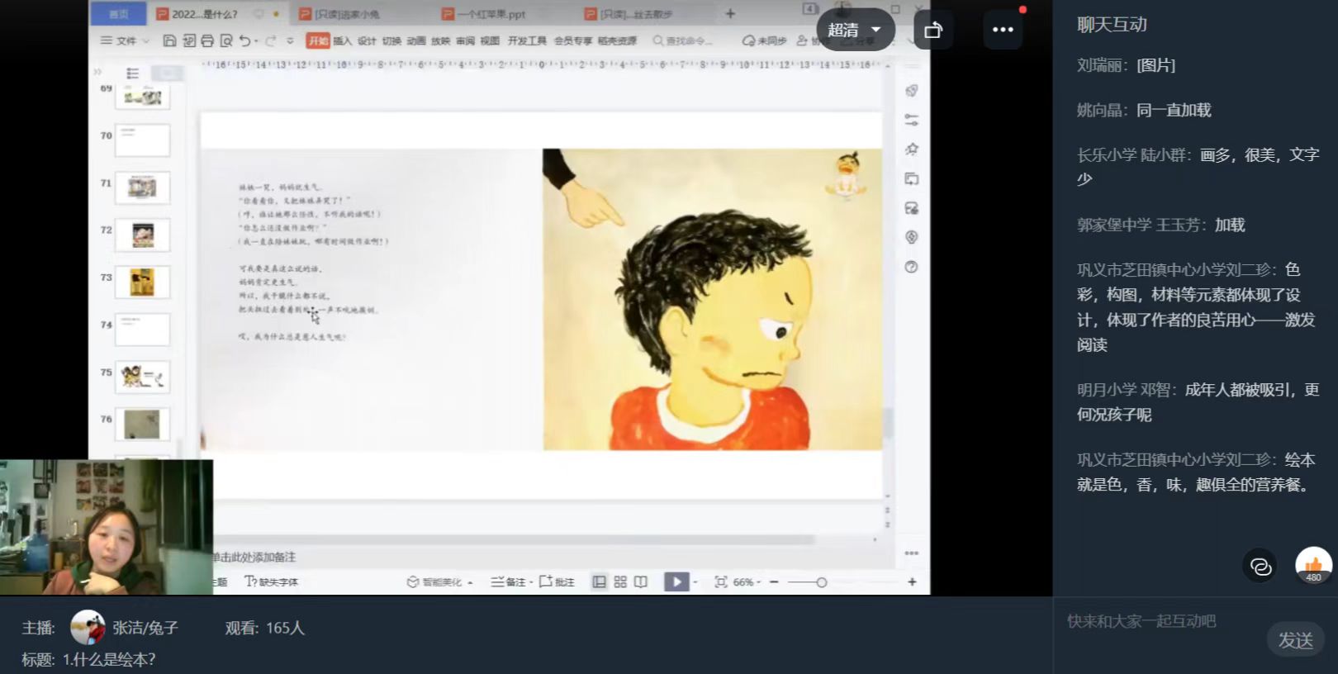Screen dimensions: 1338x674
Task: Open the three-dot more options button
Action: 1003,30
